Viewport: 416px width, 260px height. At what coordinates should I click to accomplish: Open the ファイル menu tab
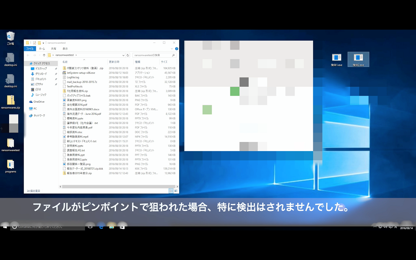click(x=30, y=48)
